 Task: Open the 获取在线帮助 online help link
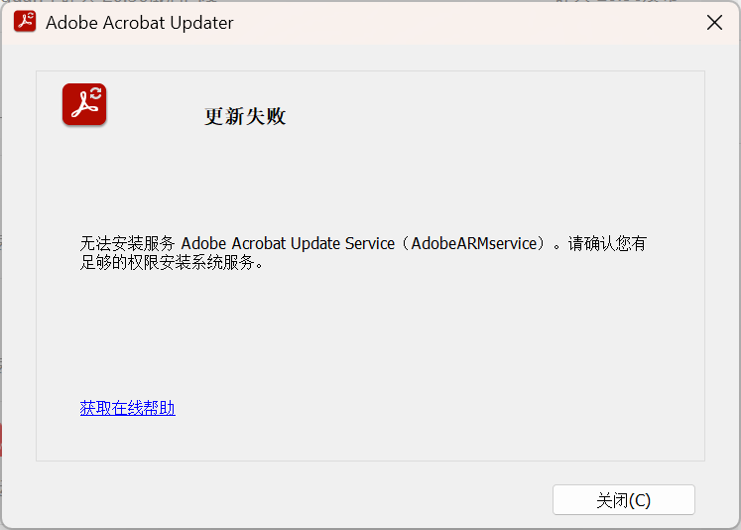point(128,408)
